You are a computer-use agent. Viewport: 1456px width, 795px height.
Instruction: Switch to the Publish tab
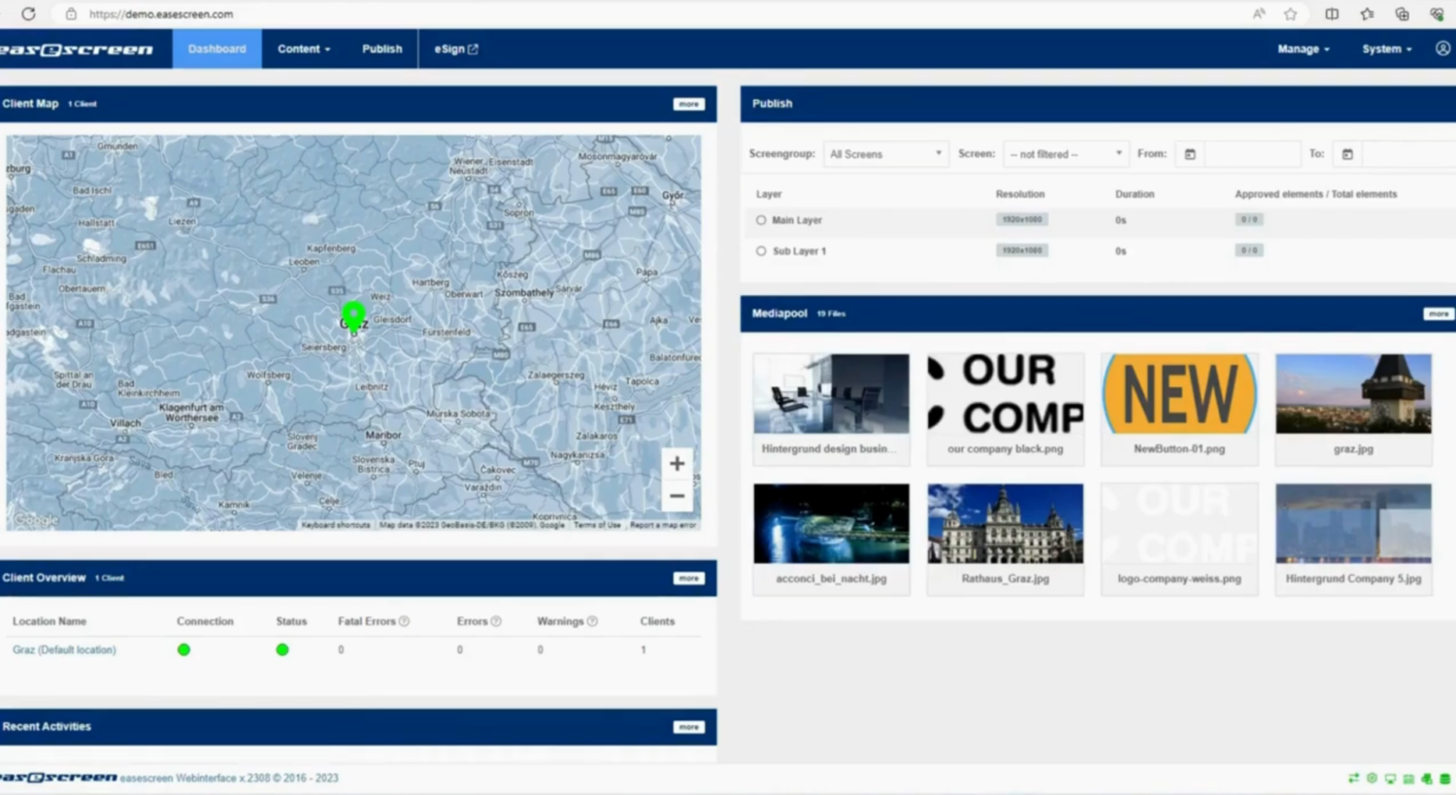point(381,49)
